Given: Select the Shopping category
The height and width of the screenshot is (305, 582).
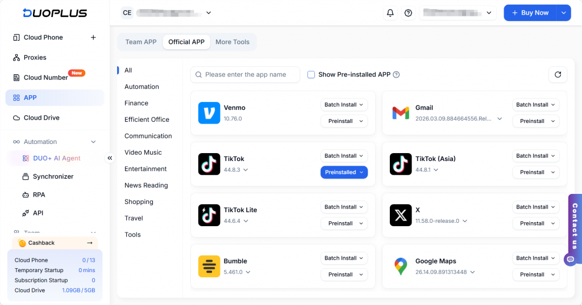Looking at the screenshot, I should pos(139,202).
